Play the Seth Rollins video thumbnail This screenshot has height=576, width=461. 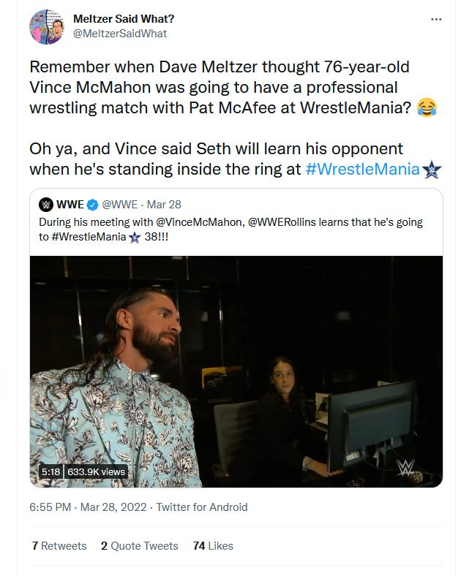click(x=236, y=371)
